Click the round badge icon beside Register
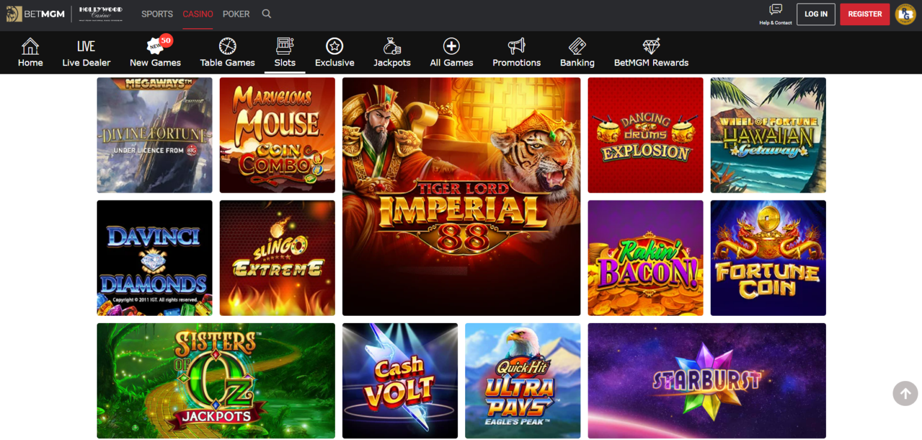922x440 pixels. click(905, 14)
